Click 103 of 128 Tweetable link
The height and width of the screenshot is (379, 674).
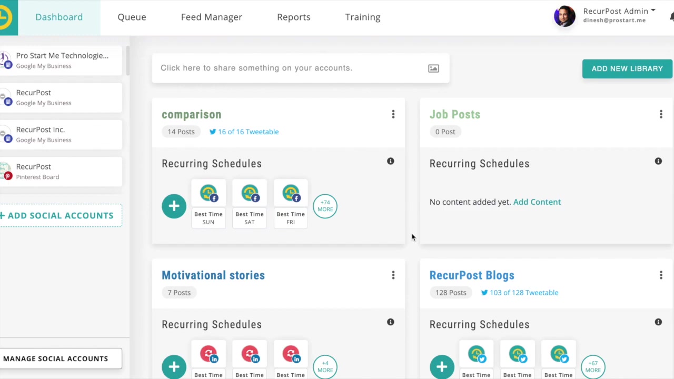[520, 293]
